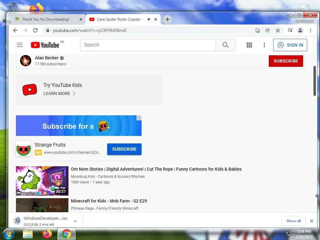This screenshot has width=320, height=240.
Task: Click Subscribe for a banner ad
Action: click(x=78, y=126)
